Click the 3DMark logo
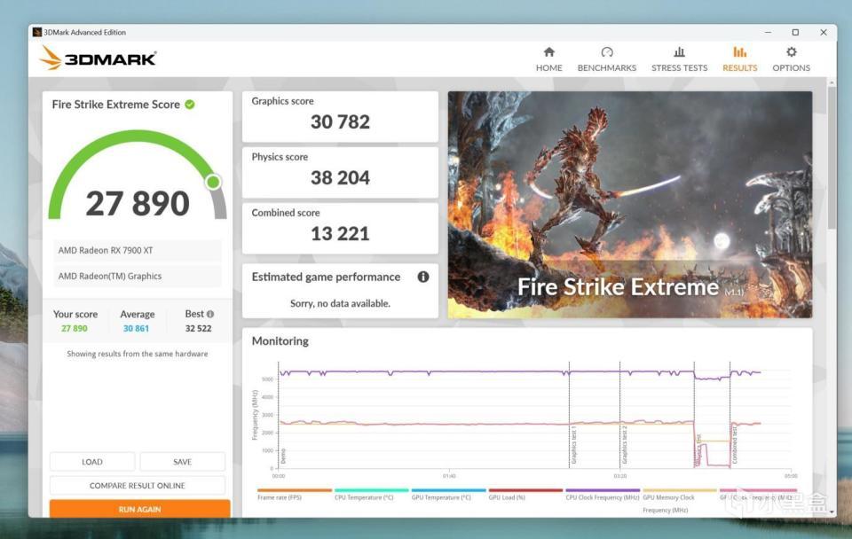The image size is (852, 539). coord(99,59)
